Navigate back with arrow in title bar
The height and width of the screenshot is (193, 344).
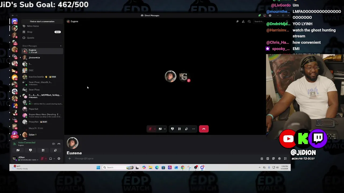pyautogui.click(x=13, y=16)
